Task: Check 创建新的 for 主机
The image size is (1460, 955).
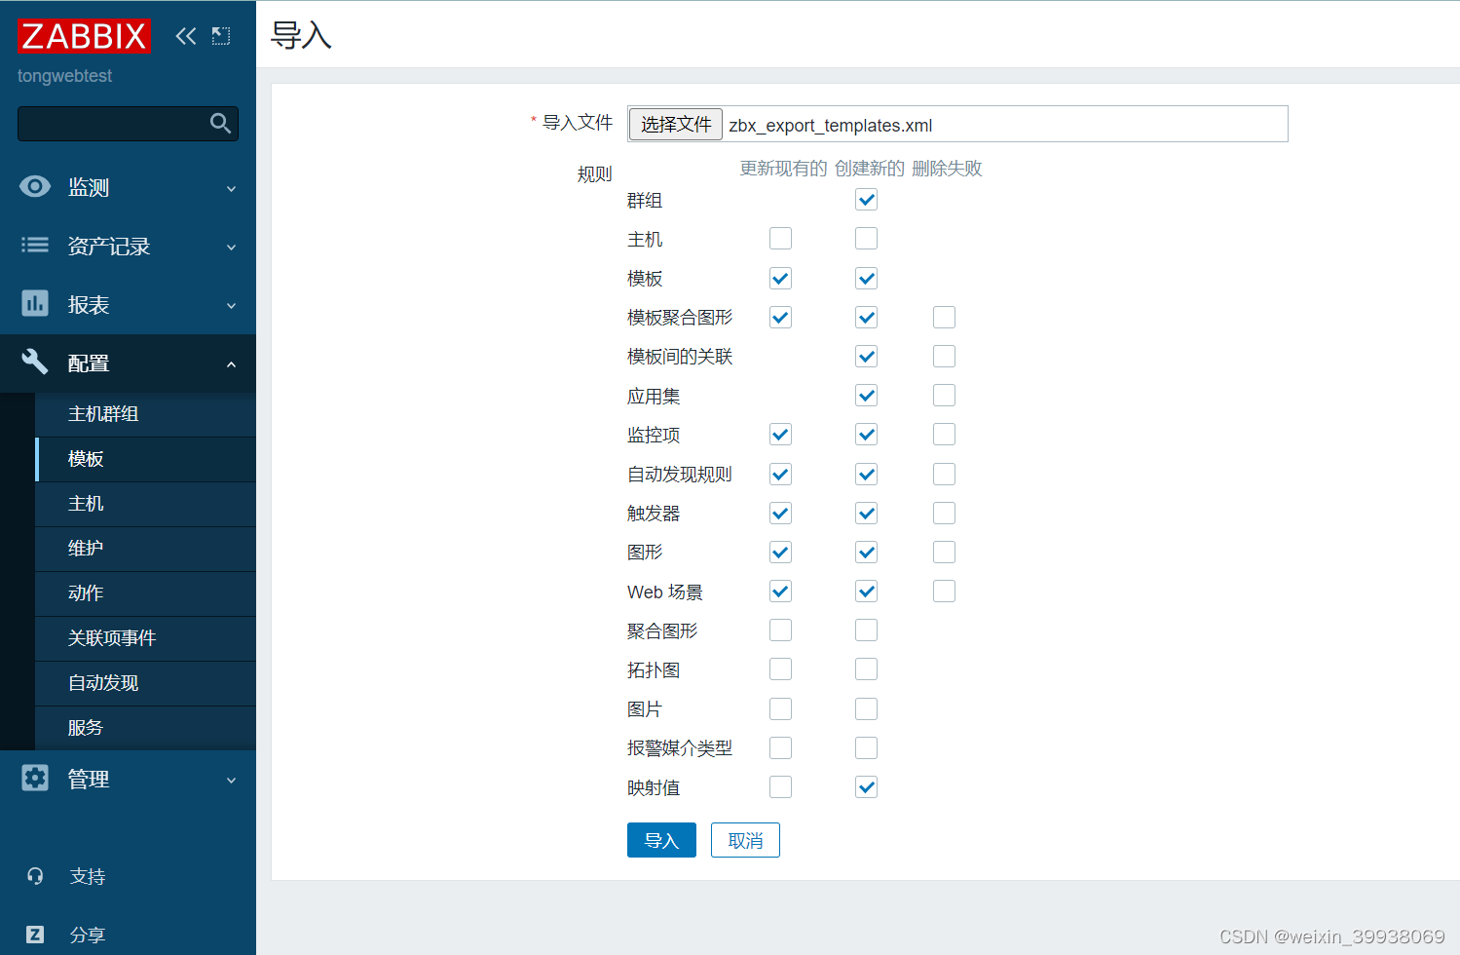Action: [866, 239]
